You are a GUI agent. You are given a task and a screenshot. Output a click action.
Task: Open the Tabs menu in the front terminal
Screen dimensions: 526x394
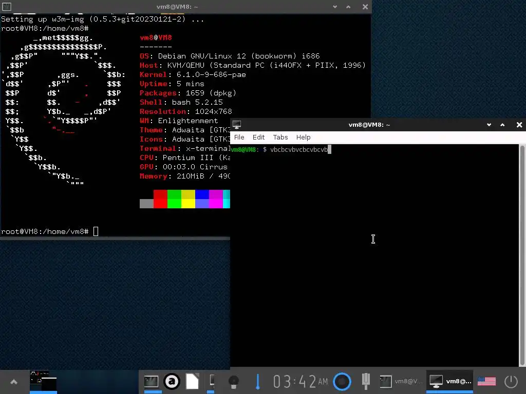tap(280, 137)
